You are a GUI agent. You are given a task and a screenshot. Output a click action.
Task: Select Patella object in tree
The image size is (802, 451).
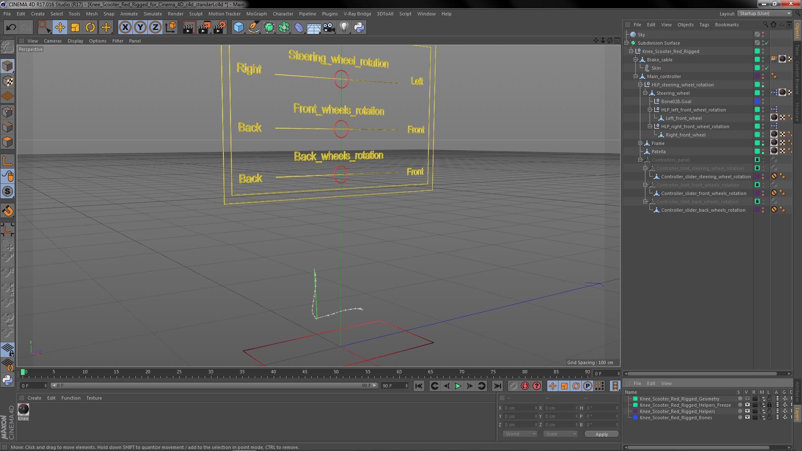pyautogui.click(x=658, y=152)
